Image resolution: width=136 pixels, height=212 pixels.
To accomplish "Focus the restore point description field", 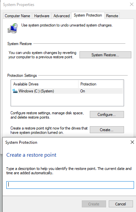I will click(x=70, y=185).
